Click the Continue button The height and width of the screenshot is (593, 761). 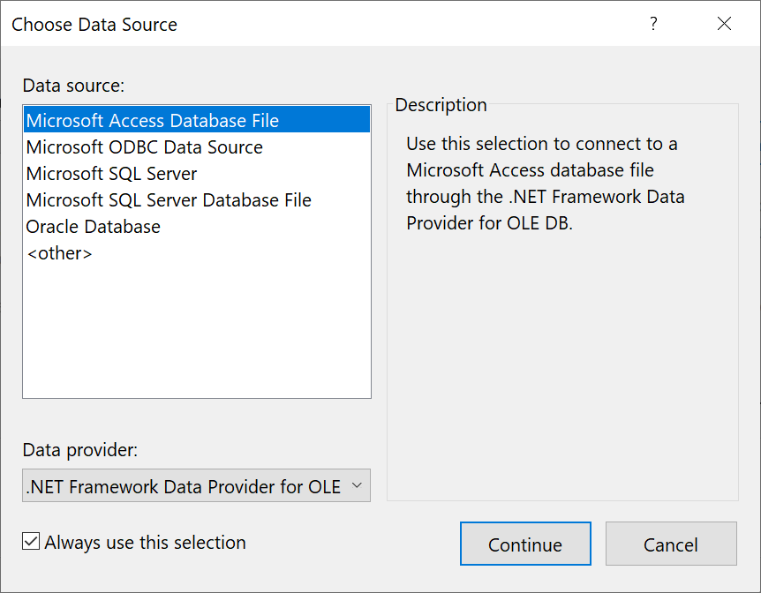tap(525, 544)
